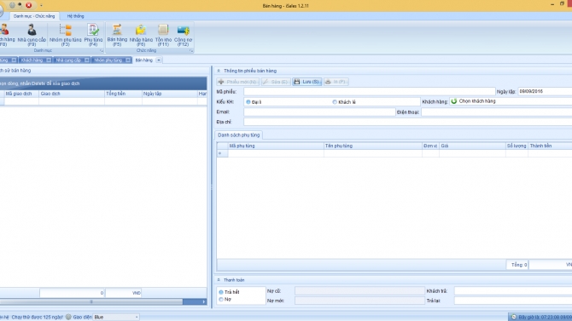This screenshot has width=572, height=321.
Task: Click the new-row cell under Mã phụ tùng
Action: (276, 153)
